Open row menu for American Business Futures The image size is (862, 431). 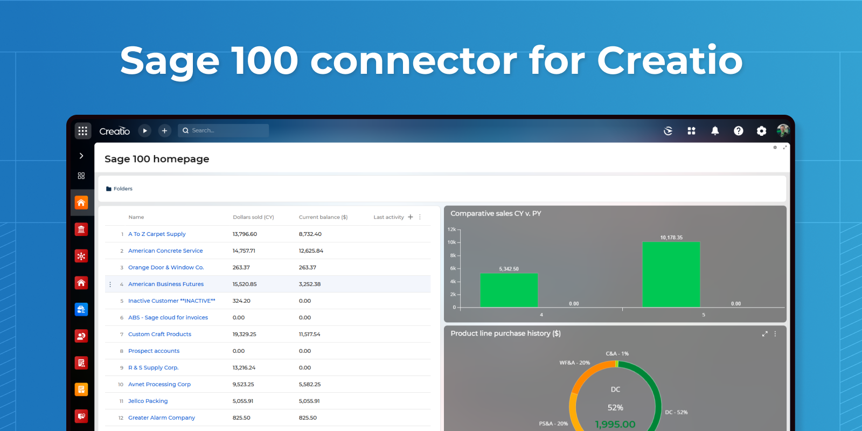click(x=110, y=284)
